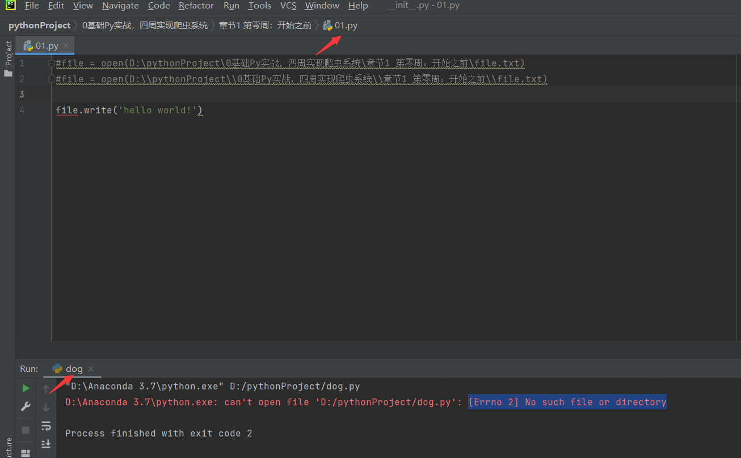741x458 pixels.
Task: Click the highlighted '[Errno 2] No such file' text
Action: [567, 402]
